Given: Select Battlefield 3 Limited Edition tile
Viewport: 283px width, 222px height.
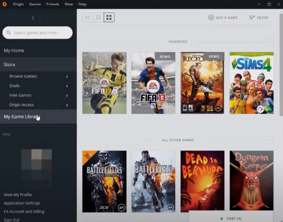Looking at the screenshot, I should (x=104, y=182).
